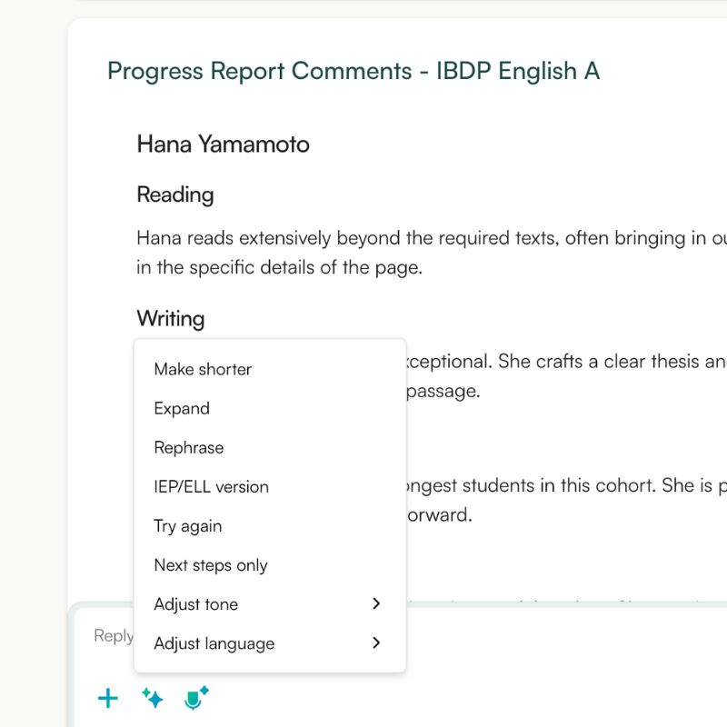Click the "Writing" section heading
727x727 pixels.
171,318
